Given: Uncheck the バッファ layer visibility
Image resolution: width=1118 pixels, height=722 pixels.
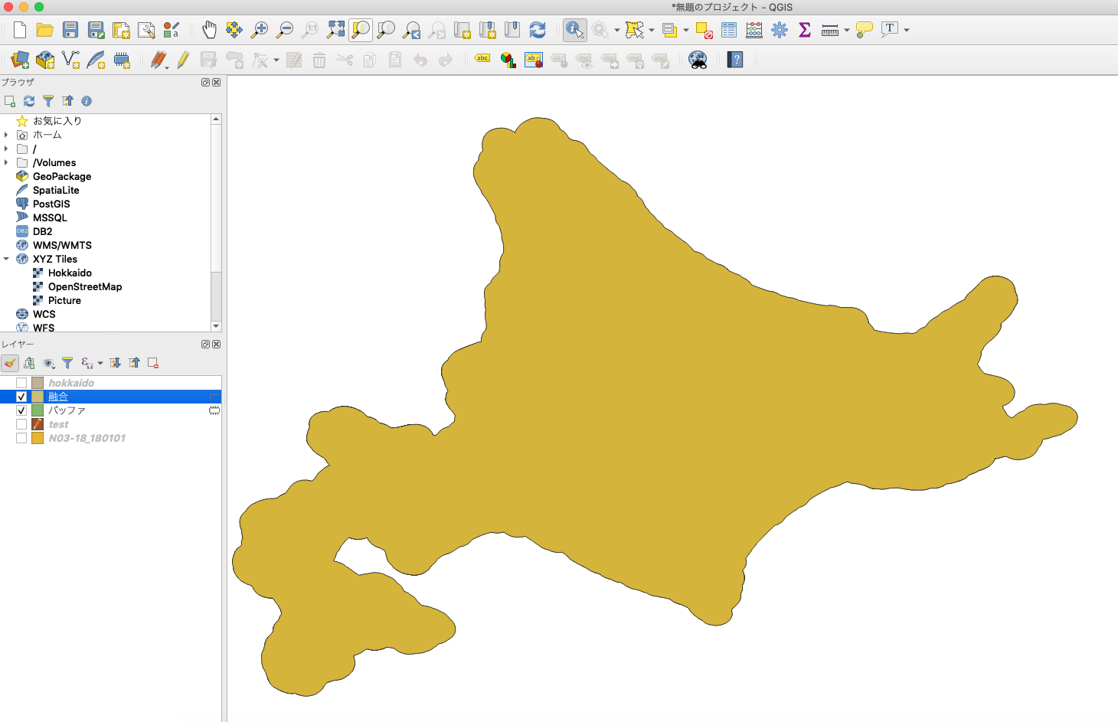Looking at the screenshot, I should pos(21,410).
